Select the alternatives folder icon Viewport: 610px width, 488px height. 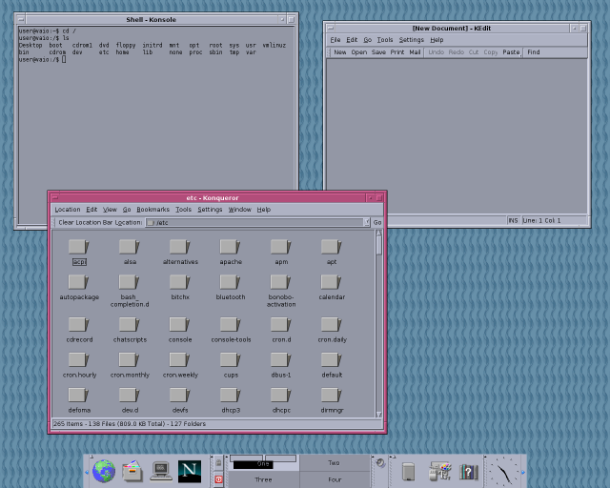click(180, 247)
